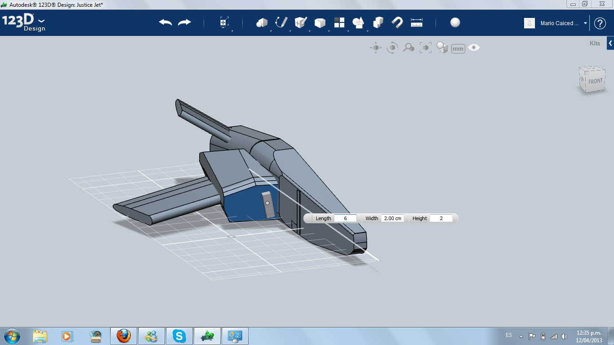Viewport: 614px width, 345px height.
Task: Click the FRONT face of view cube
Action: point(595,81)
